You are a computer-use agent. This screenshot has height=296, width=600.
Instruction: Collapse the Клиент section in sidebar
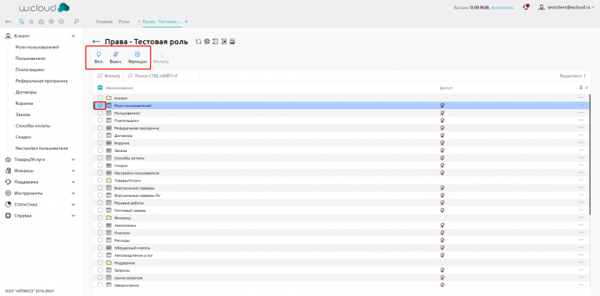click(x=74, y=36)
